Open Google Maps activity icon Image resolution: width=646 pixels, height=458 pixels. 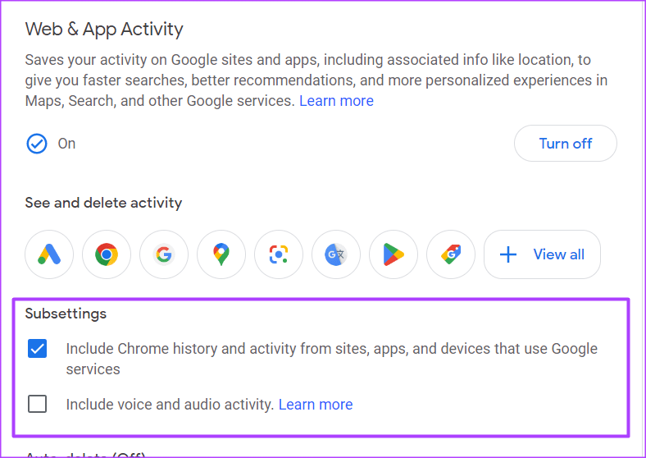221,254
